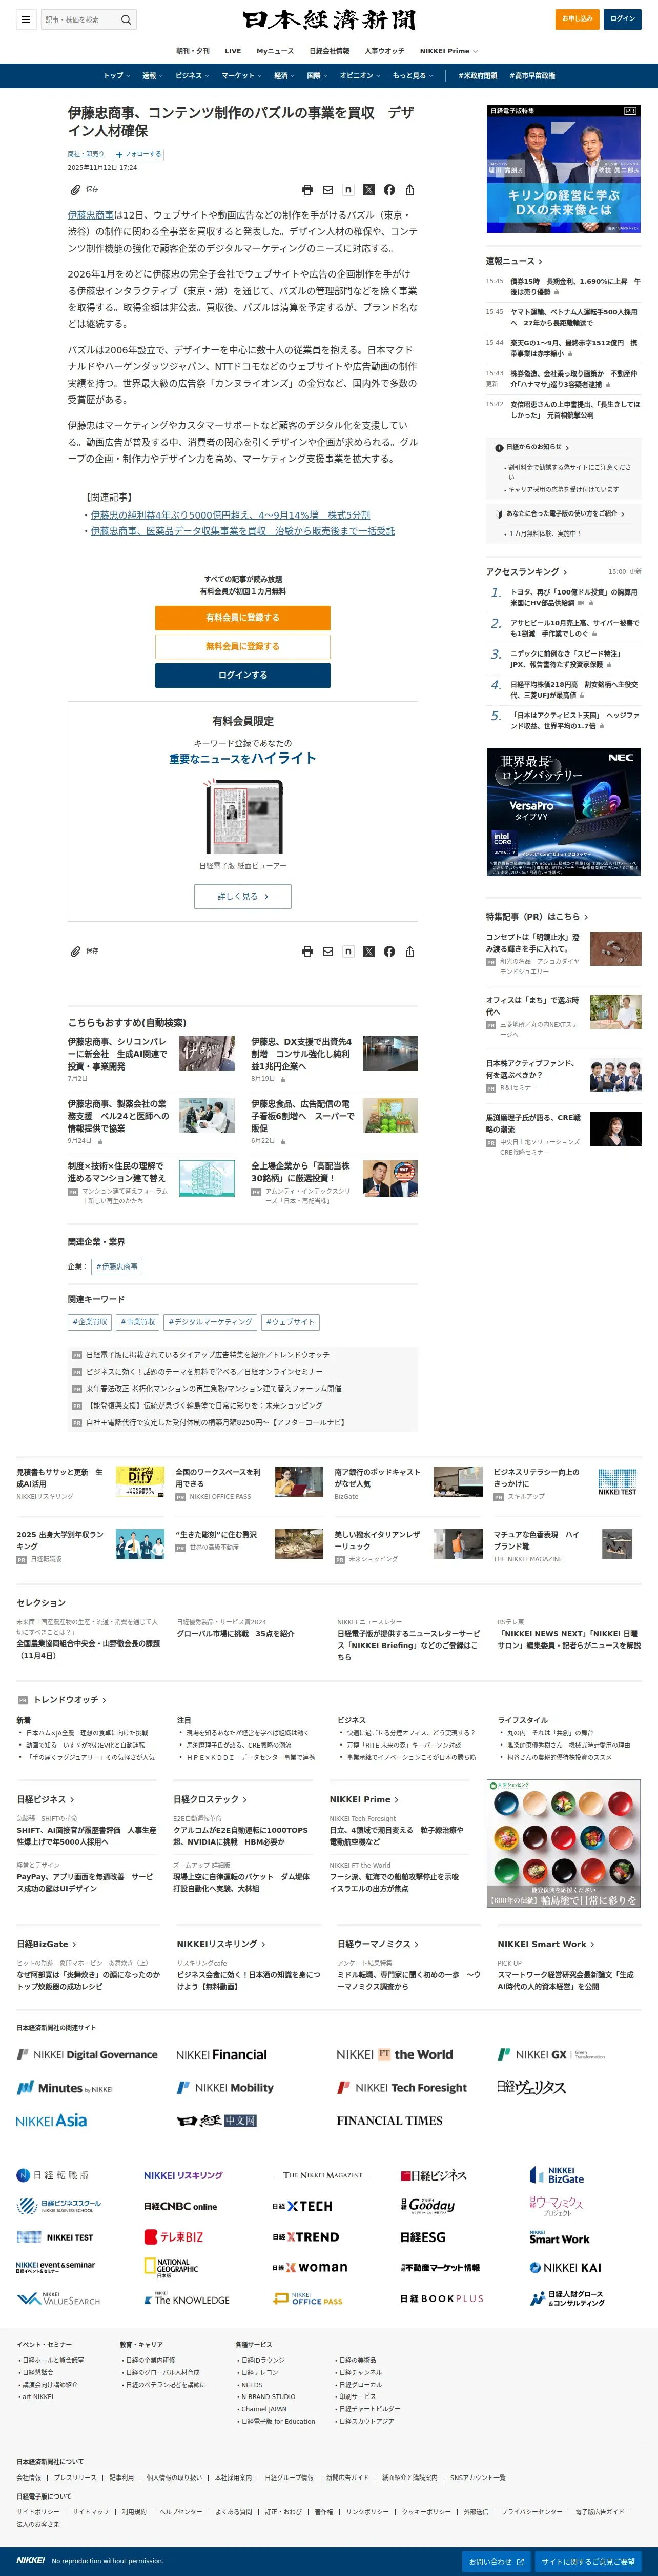The height and width of the screenshot is (2576, 658).
Task: Open NIKKEI KAI logo link
Action: click(565, 2268)
